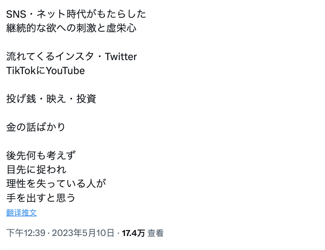Open the 下午12:39 timestamp link
The width and height of the screenshot is (325, 250).
26,233
